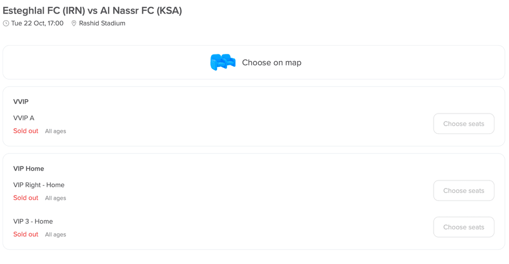Click the Tue 22 Oct, 17:00 date text
The image size is (509, 264).
pos(37,23)
